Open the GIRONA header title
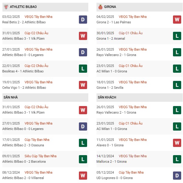The image size is (183, 183). [110, 7]
